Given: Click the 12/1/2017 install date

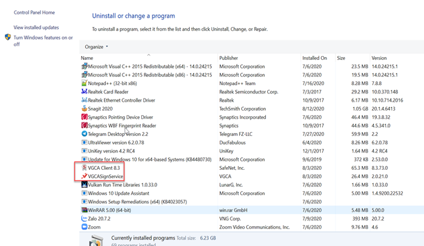Looking at the screenshot, I should pyautogui.click(x=312, y=151).
